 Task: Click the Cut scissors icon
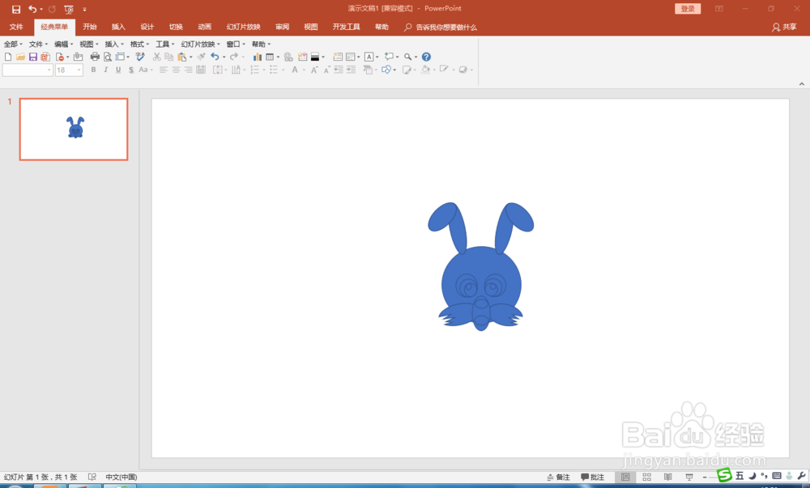click(156, 57)
